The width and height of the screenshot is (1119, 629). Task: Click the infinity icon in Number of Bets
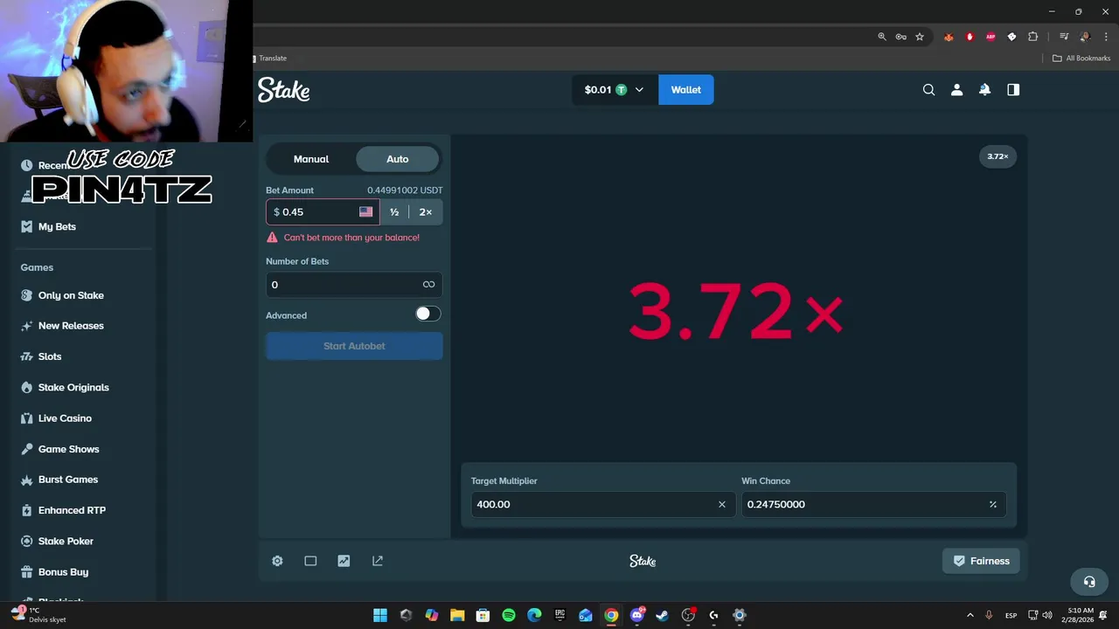click(x=428, y=285)
